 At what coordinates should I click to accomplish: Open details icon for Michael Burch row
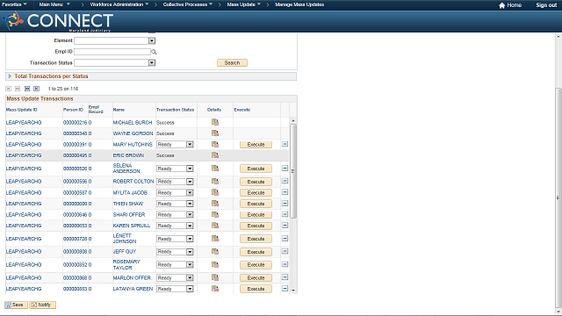pyautogui.click(x=215, y=122)
